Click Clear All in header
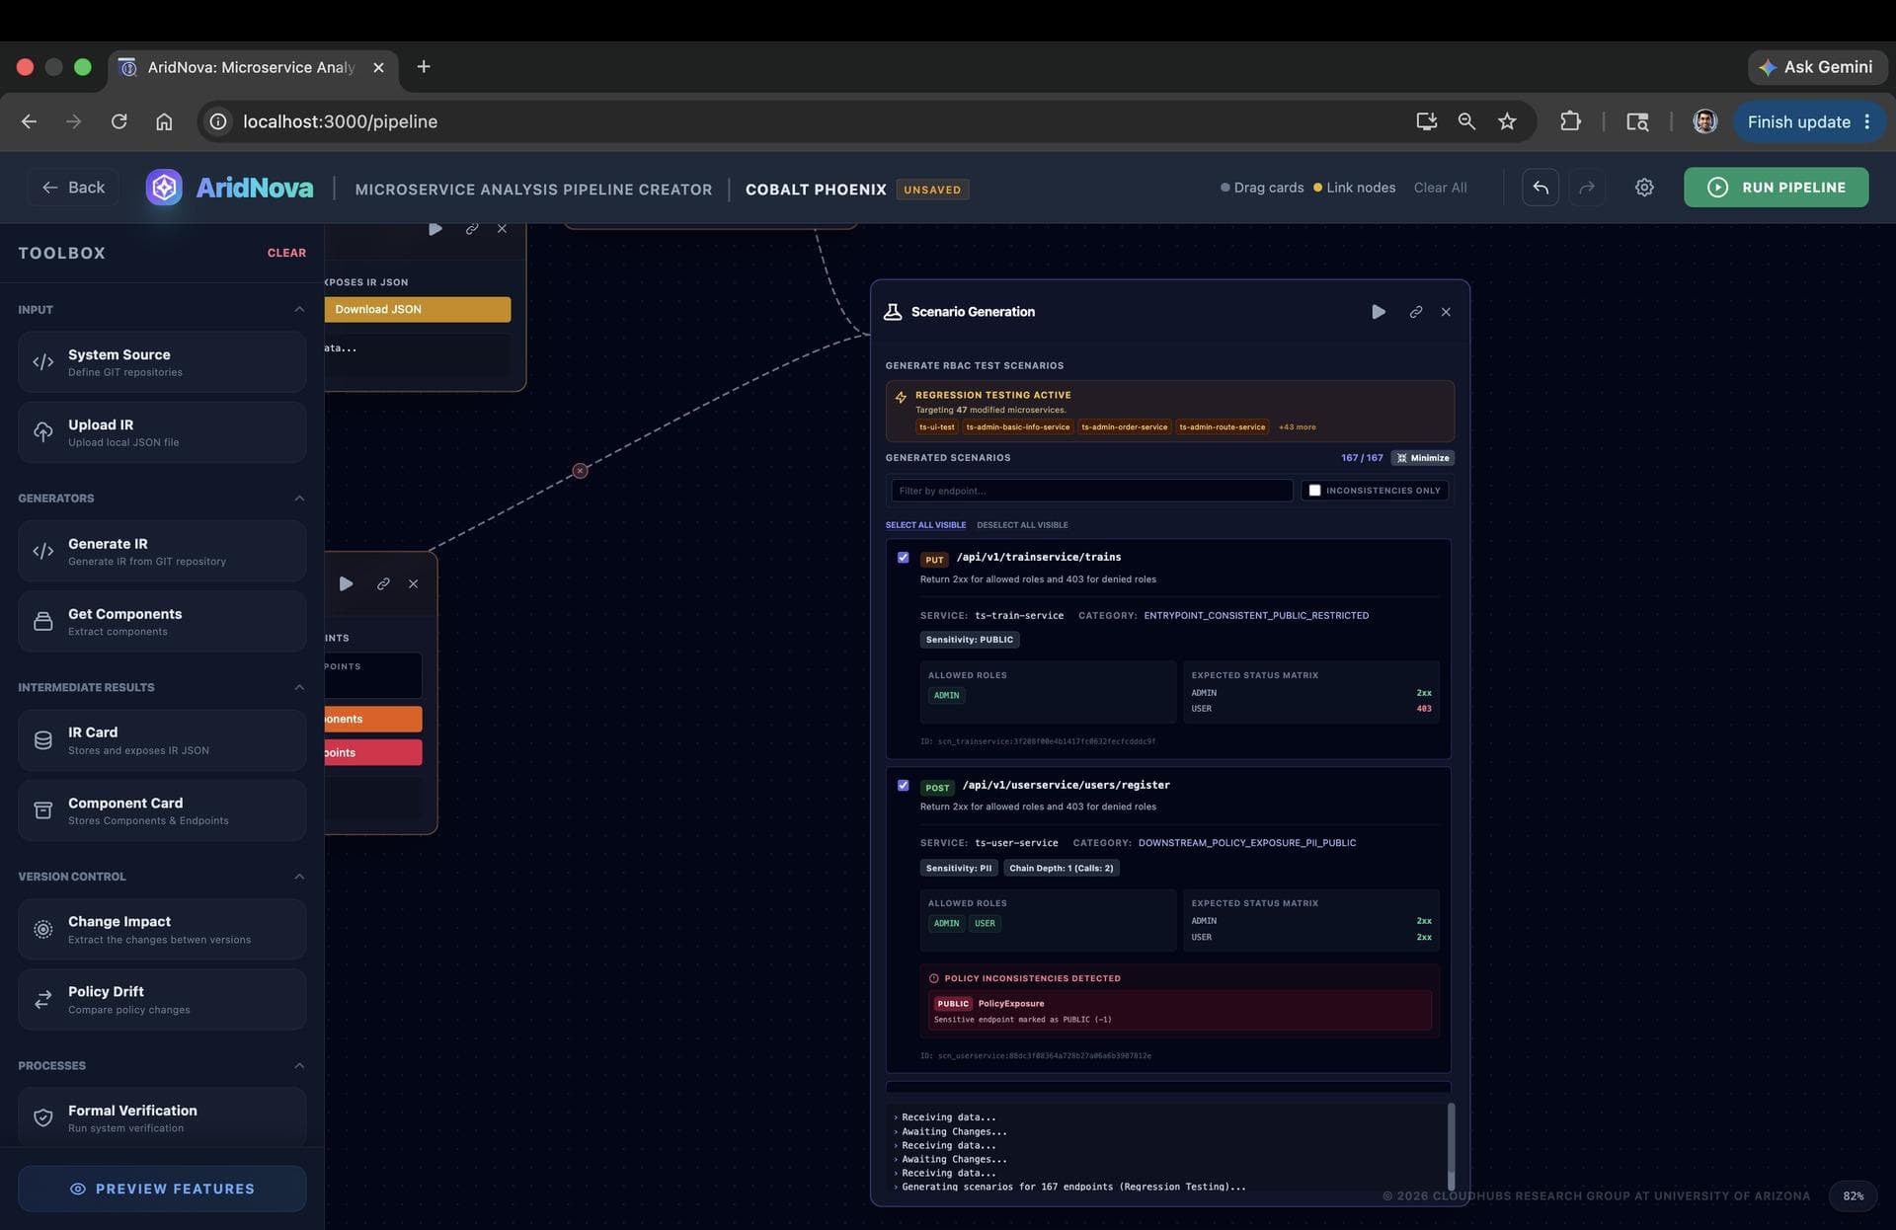 [1440, 188]
